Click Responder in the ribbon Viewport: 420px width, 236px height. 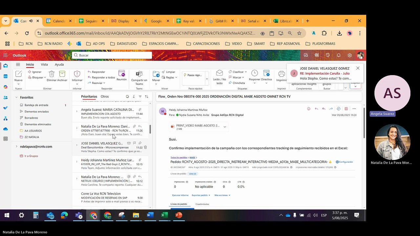pyautogui.click(x=96, y=72)
